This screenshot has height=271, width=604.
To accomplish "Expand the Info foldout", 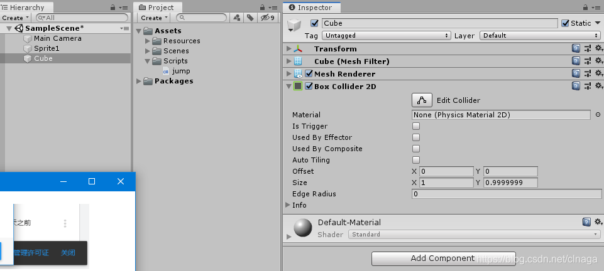I will tap(287, 205).
